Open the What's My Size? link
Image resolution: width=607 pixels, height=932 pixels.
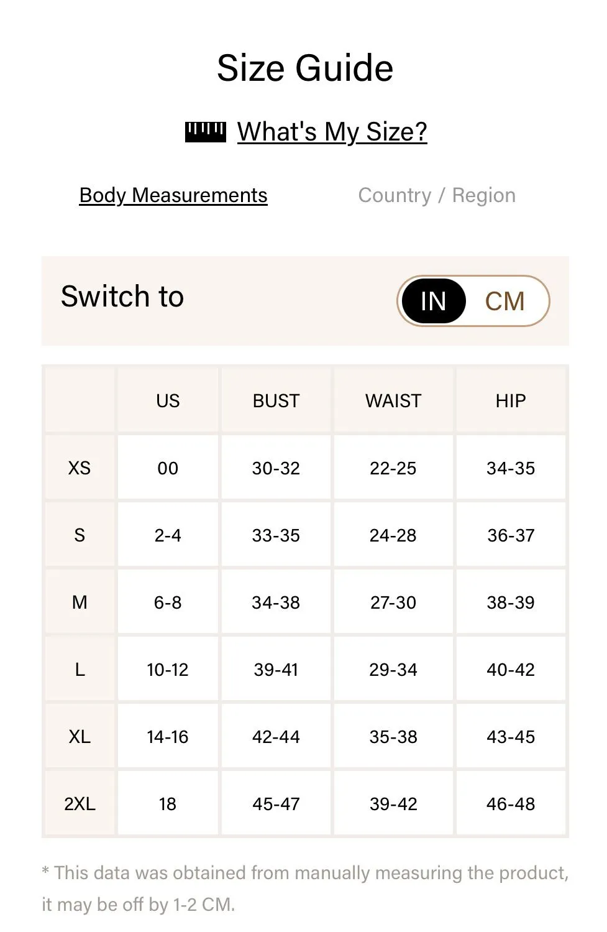click(x=332, y=132)
